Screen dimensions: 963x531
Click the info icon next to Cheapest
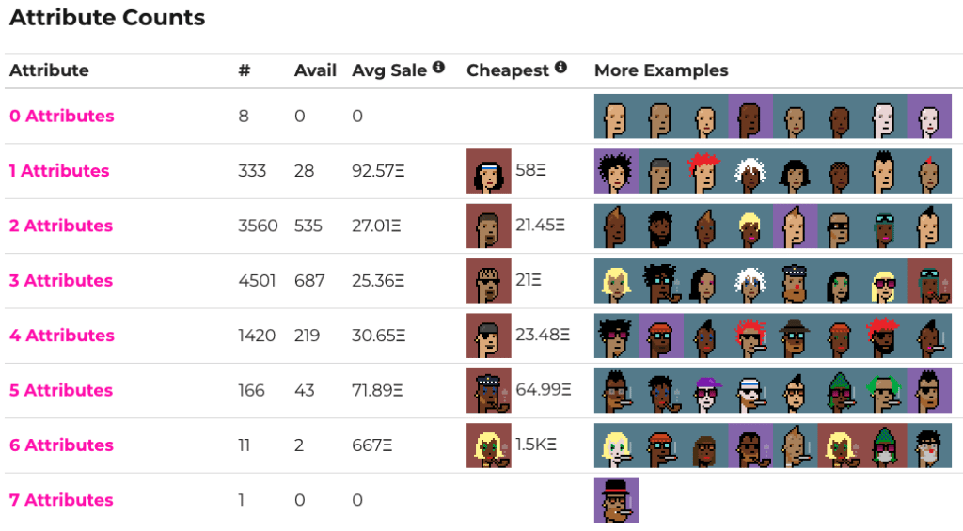pyautogui.click(x=560, y=67)
